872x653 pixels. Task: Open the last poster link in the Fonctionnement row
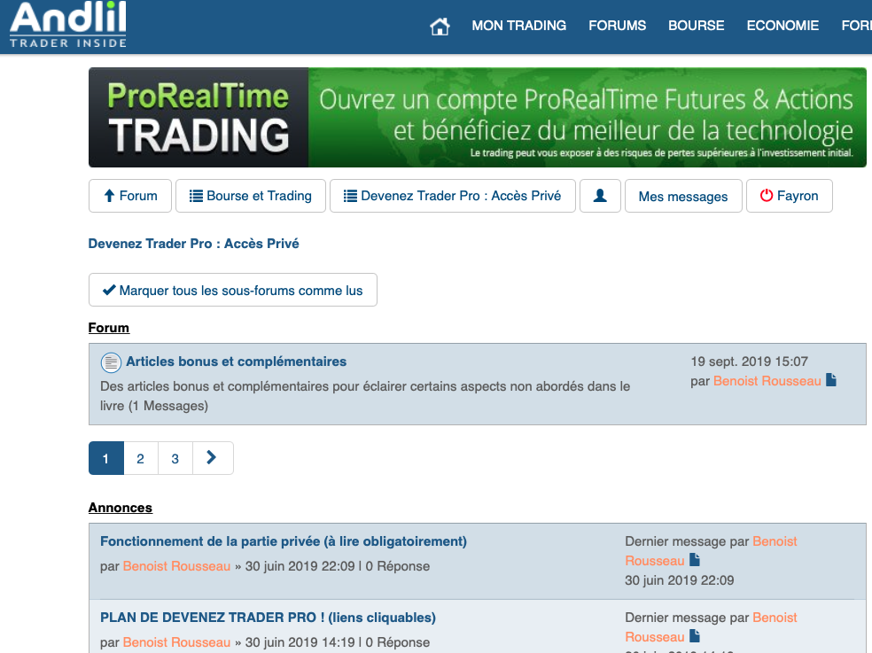click(x=712, y=551)
